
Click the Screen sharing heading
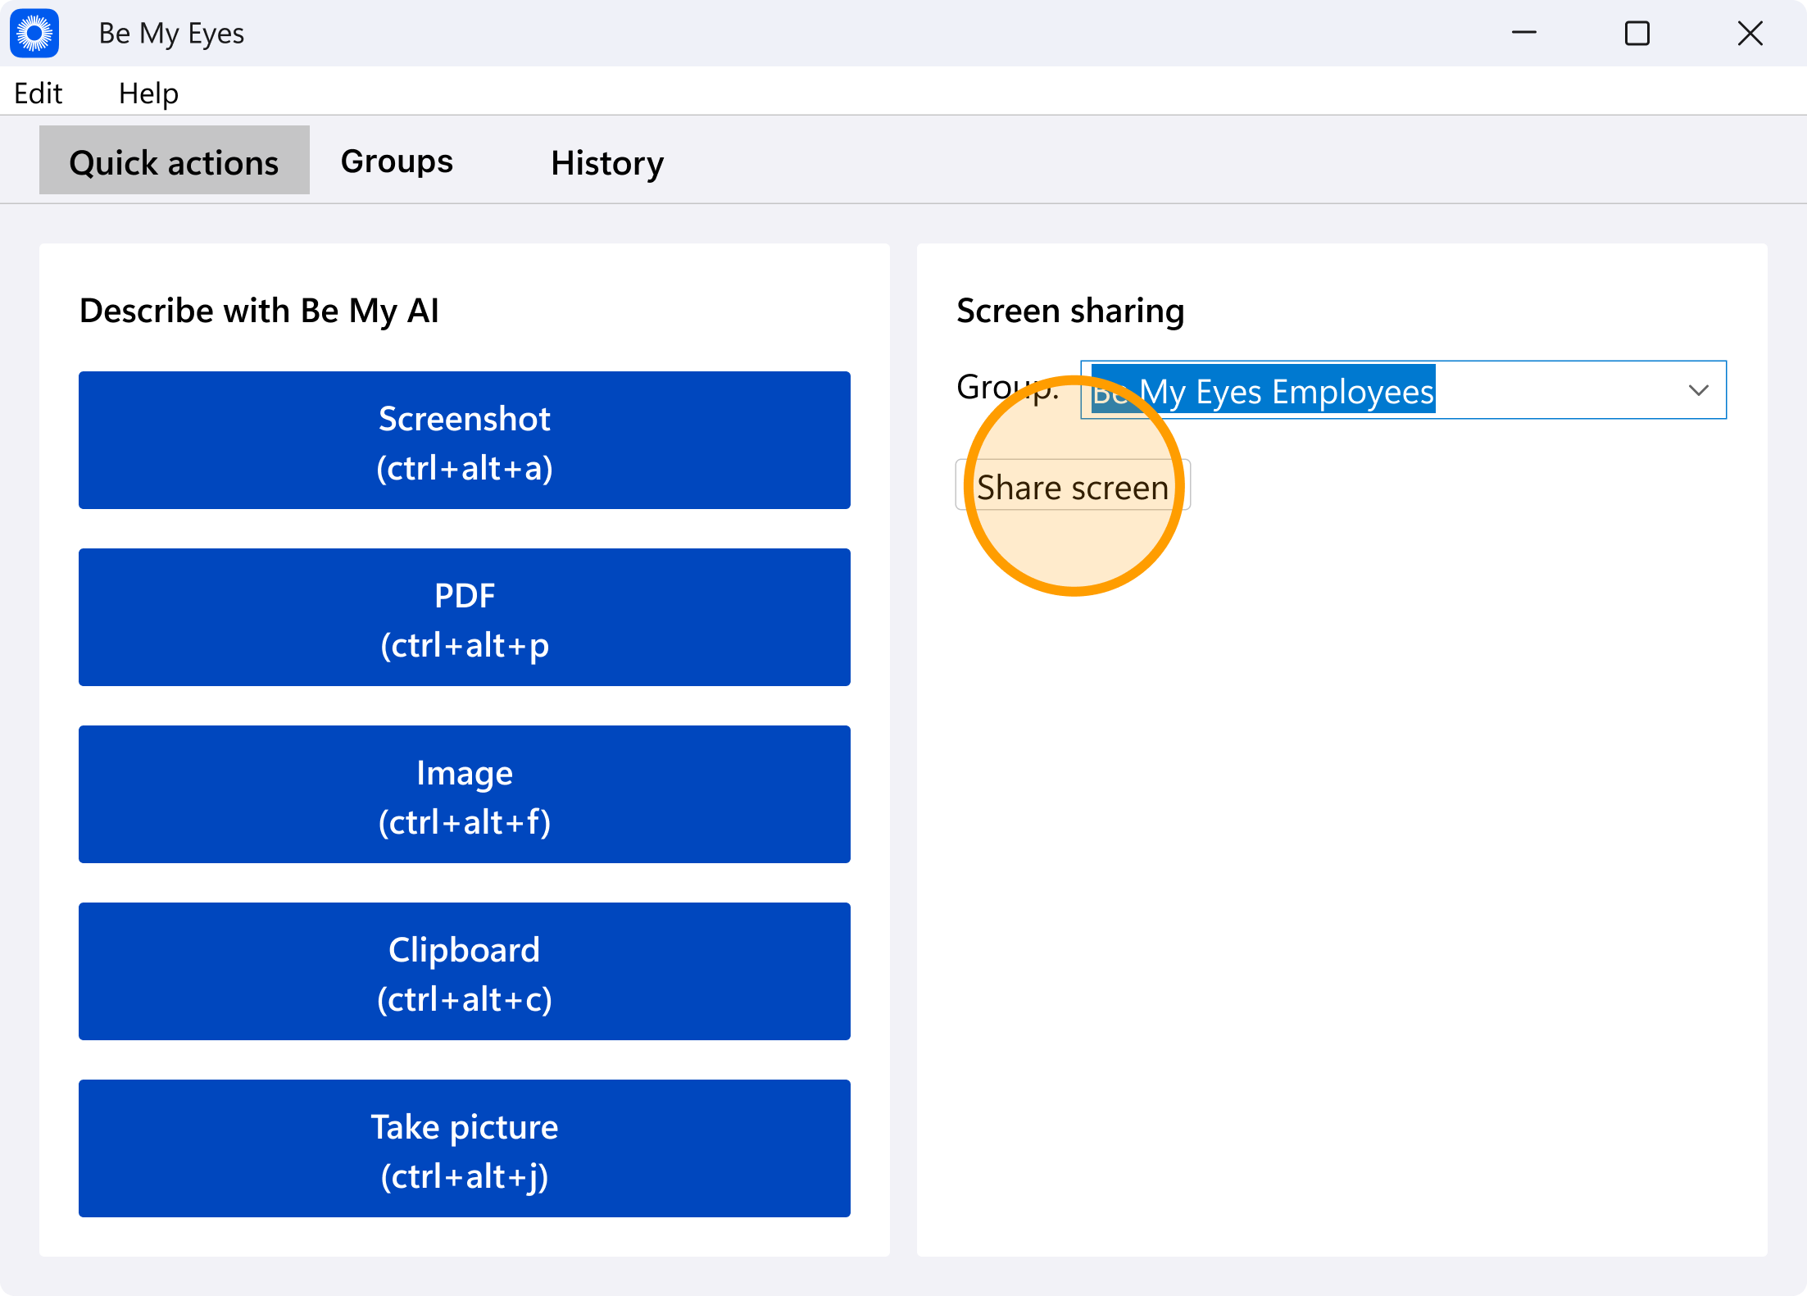(1070, 311)
